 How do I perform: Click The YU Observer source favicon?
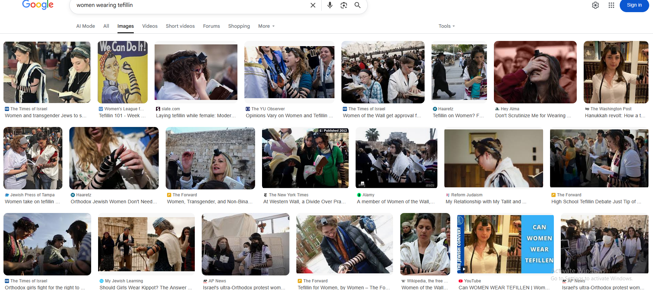coord(248,109)
